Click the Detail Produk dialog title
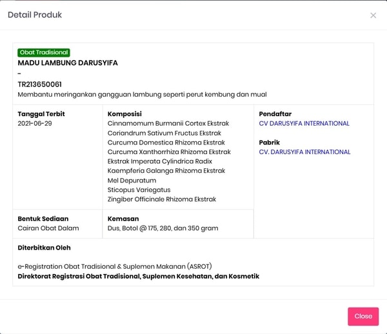 click(x=35, y=15)
